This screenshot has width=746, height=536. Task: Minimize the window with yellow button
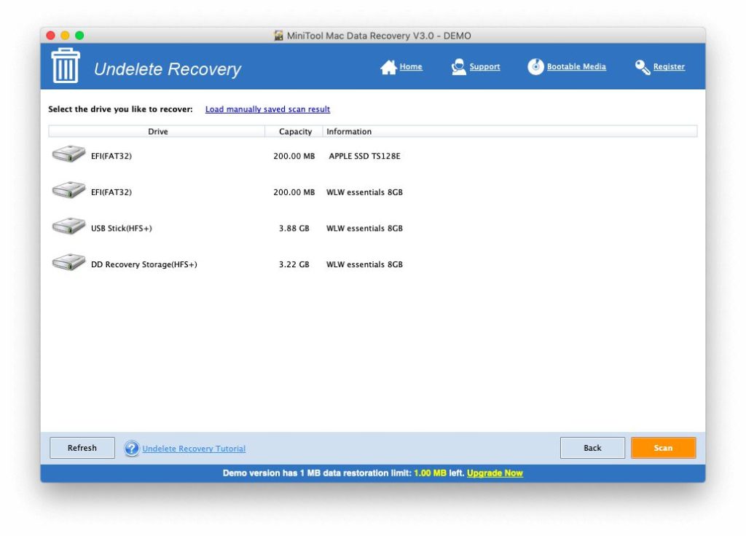click(65, 35)
